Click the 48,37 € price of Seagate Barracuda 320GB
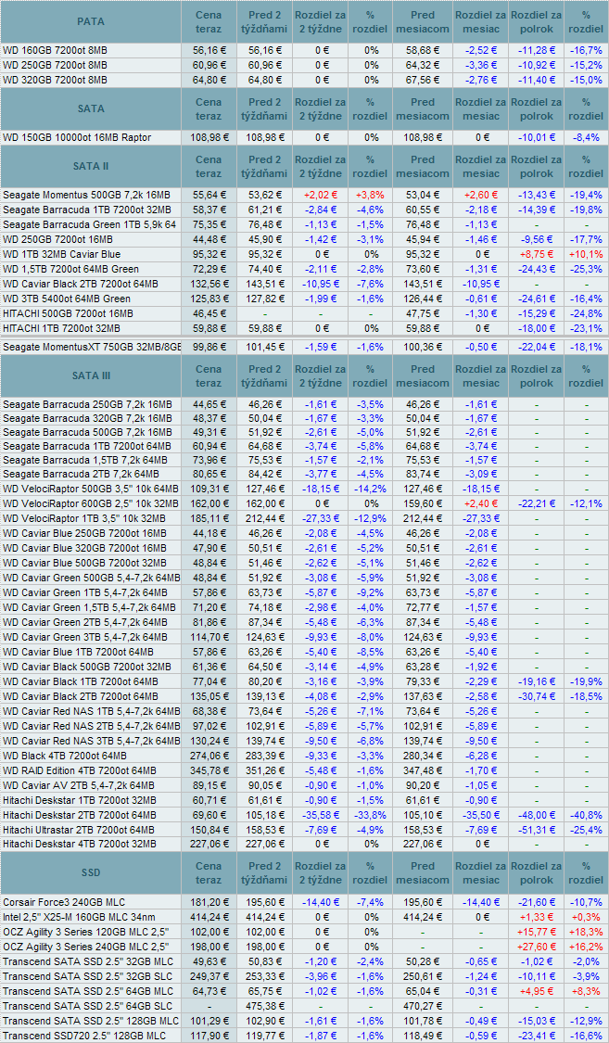 (x=209, y=419)
